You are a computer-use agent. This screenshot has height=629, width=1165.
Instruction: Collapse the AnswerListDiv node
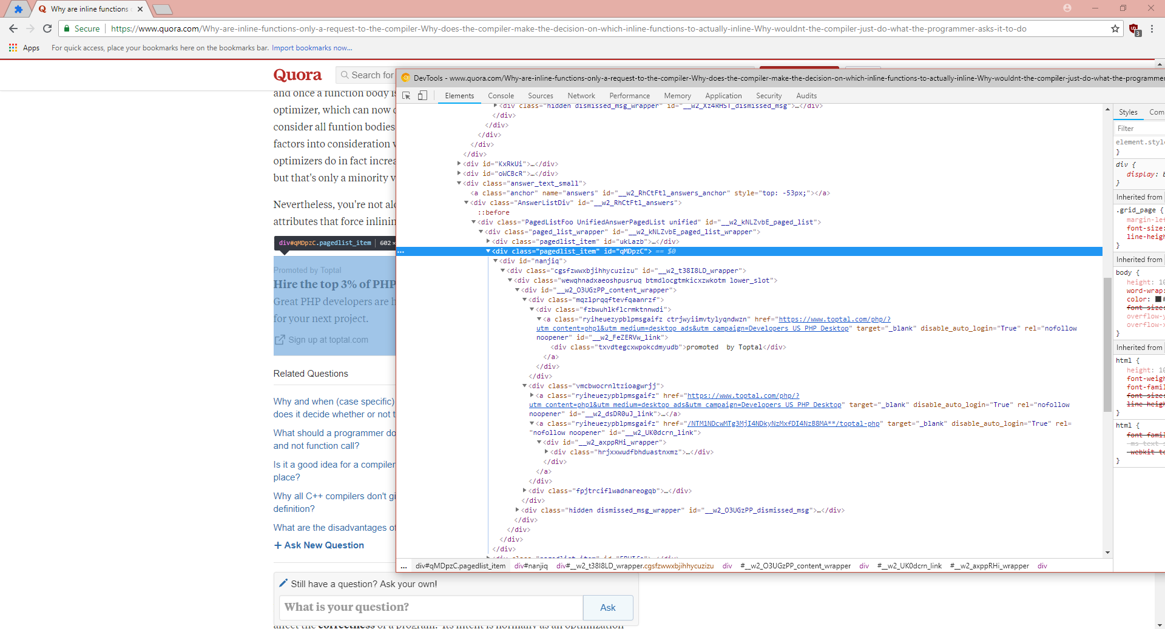point(466,203)
